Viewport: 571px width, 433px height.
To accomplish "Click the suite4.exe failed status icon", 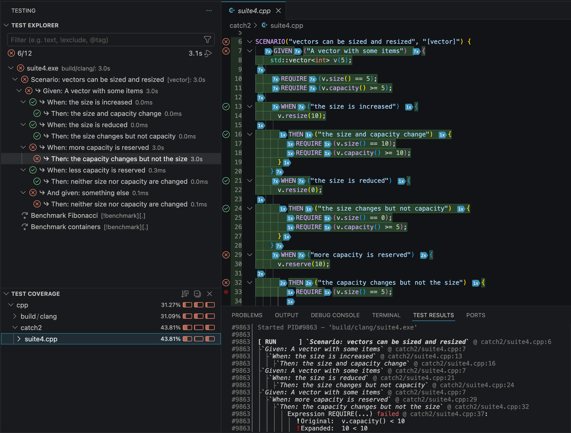I will [21, 68].
